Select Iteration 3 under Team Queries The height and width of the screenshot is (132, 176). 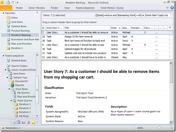tap(25, 112)
